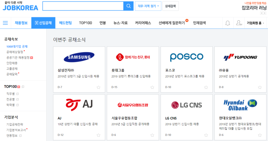This screenshot has height=141, width=268.
Task: Click the Lotte logo image
Action: (133, 57)
